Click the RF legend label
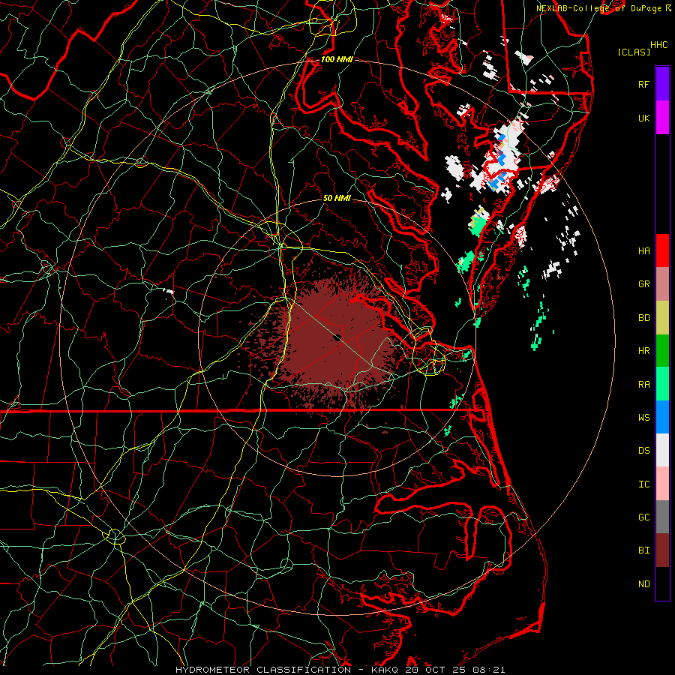This screenshot has width=675, height=675. pyautogui.click(x=643, y=84)
